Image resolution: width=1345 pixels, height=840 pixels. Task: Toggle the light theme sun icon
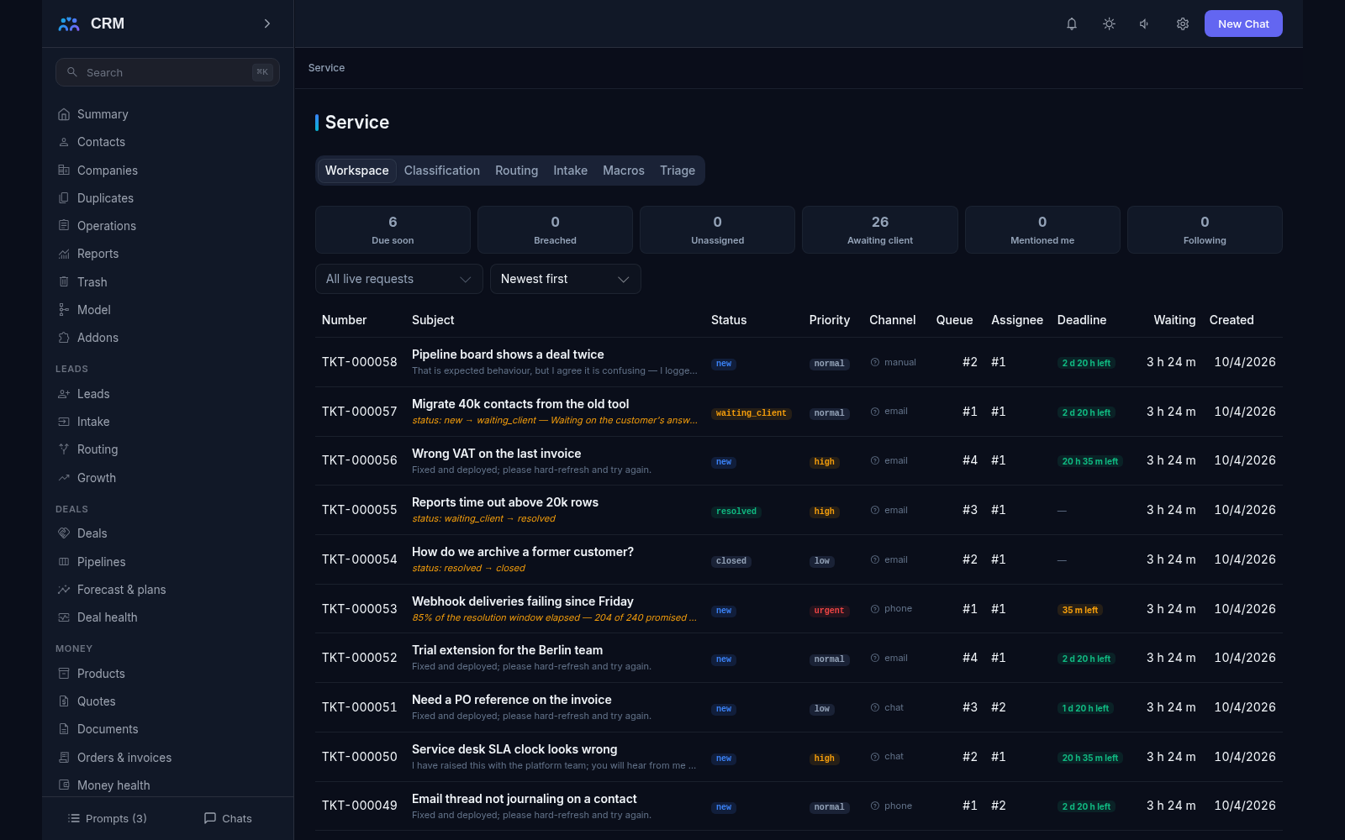pos(1109,24)
